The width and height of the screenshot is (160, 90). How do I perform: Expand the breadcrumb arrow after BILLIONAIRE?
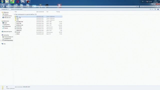33,6
